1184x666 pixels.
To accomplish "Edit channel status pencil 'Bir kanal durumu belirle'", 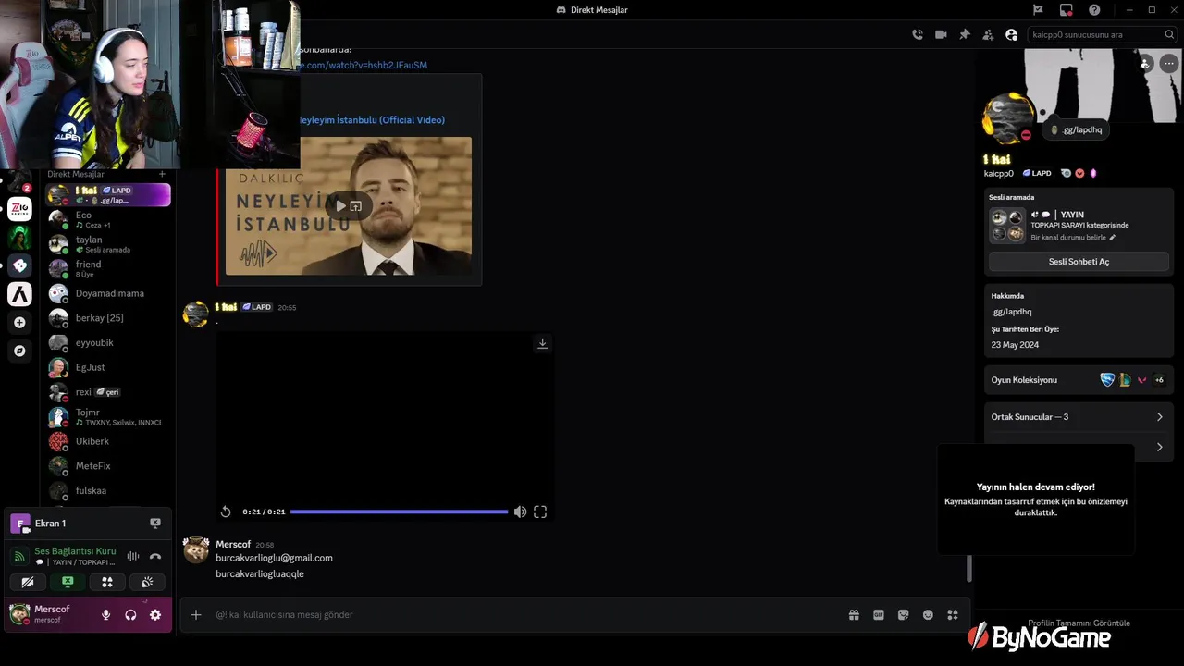I will click(x=1113, y=238).
